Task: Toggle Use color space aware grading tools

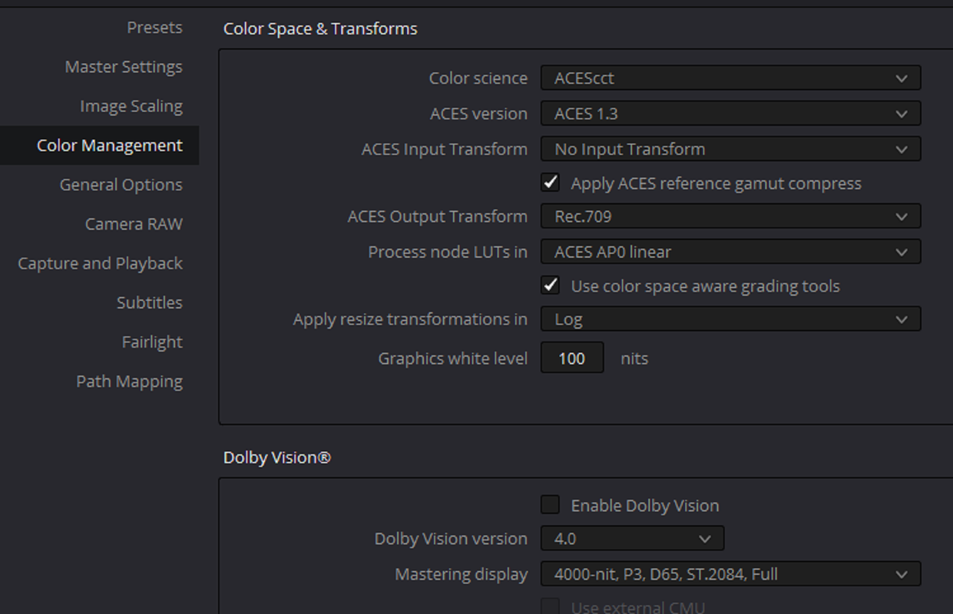Action: (550, 286)
